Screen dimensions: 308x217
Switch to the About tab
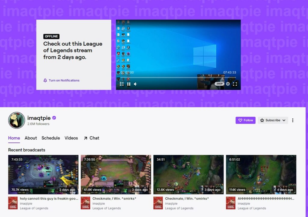(31, 138)
